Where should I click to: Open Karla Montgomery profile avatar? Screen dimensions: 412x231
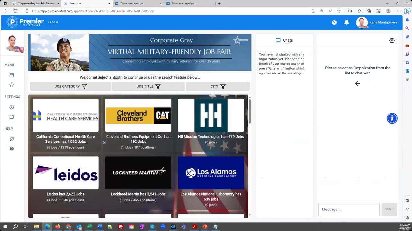pyautogui.click(x=362, y=22)
